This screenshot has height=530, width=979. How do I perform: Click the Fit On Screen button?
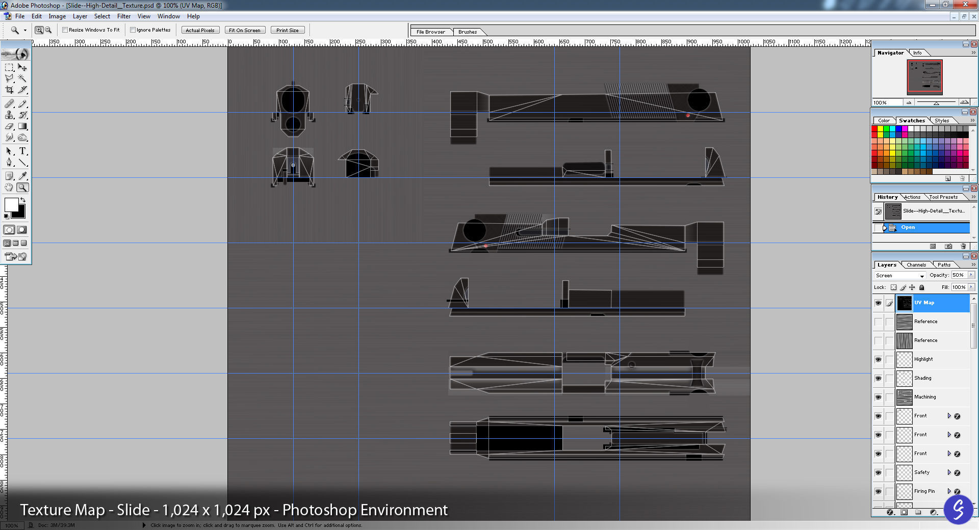245,30
